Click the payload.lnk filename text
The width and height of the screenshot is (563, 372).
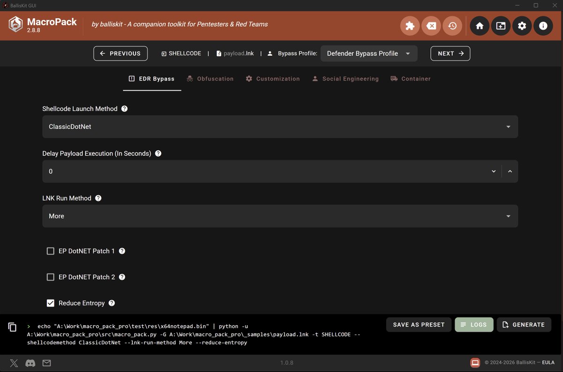(239, 53)
